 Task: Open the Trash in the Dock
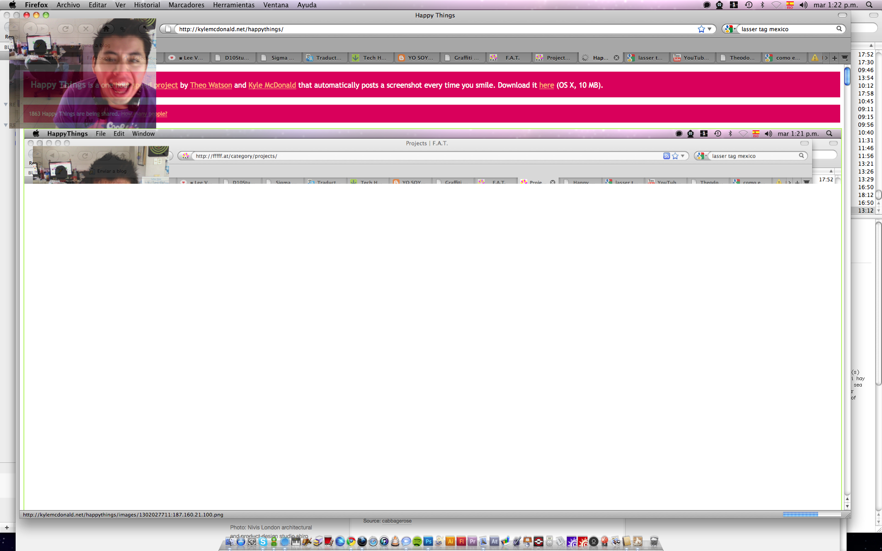point(654,541)
